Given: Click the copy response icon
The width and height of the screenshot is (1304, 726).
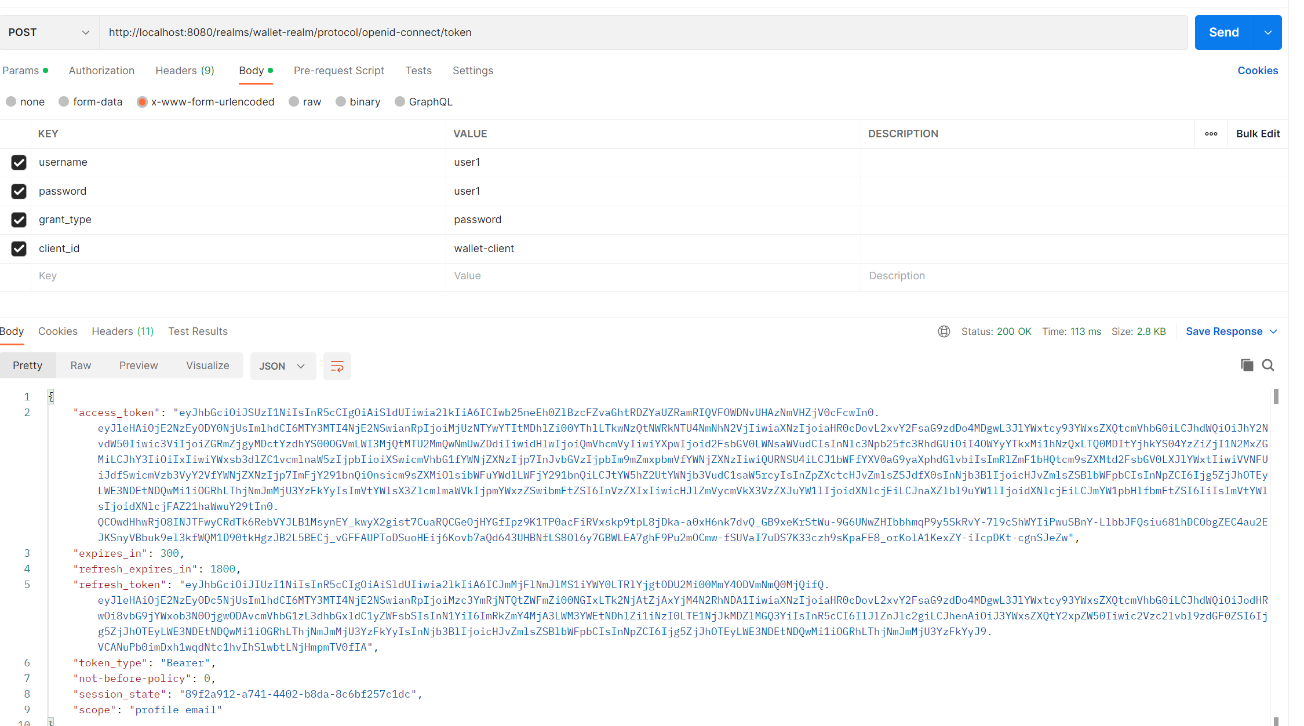Looking at the screenshot, I should 1247,365.
